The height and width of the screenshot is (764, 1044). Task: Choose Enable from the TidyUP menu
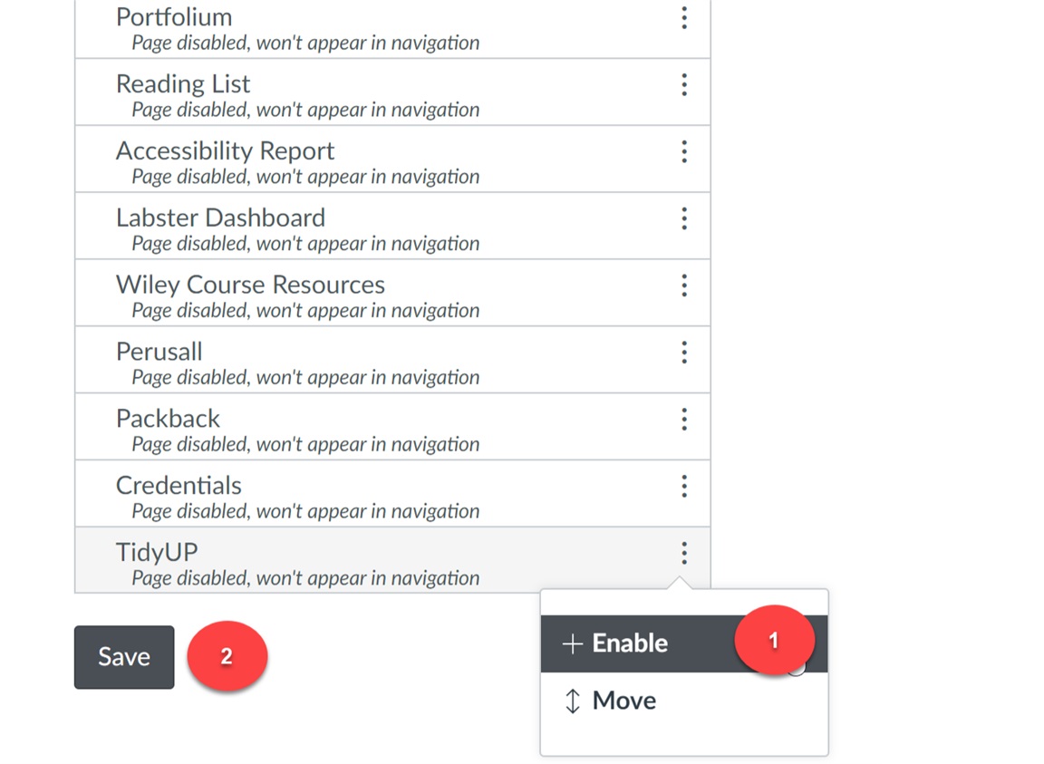tap(684, 643)
